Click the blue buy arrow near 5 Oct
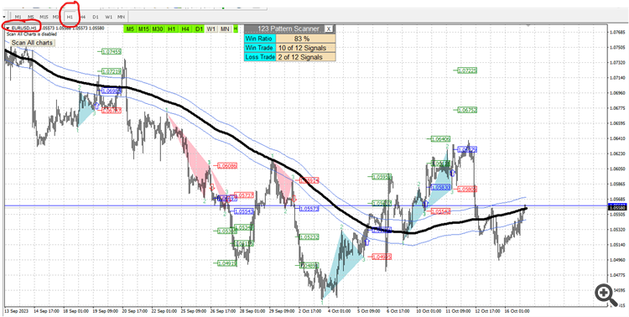 pyautogui.click(x=366, y=242)
